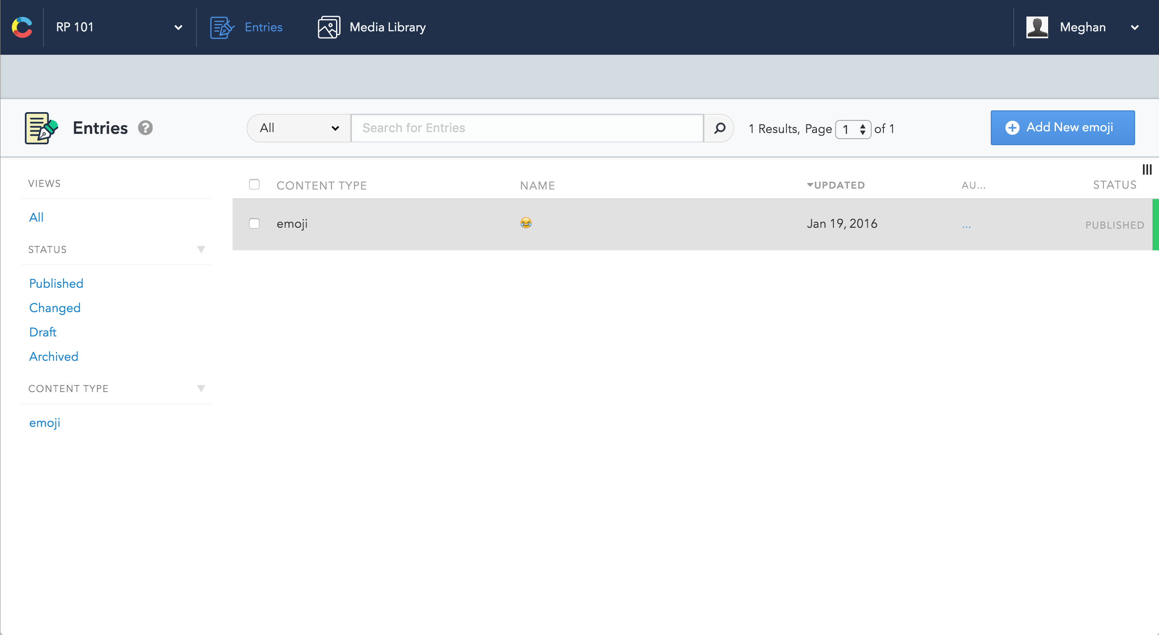This screenshot has width=1159, height=635.
Task: Click the magnifying glass search button
Action: (719, 128)
